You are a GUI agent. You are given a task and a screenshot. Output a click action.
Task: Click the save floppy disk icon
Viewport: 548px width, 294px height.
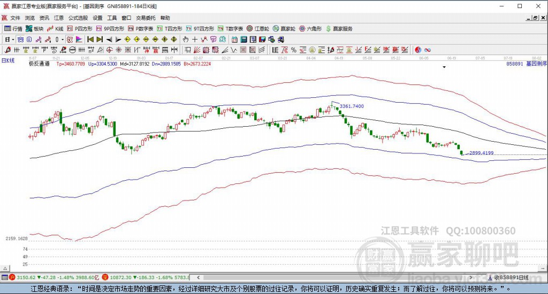(262, 40)
